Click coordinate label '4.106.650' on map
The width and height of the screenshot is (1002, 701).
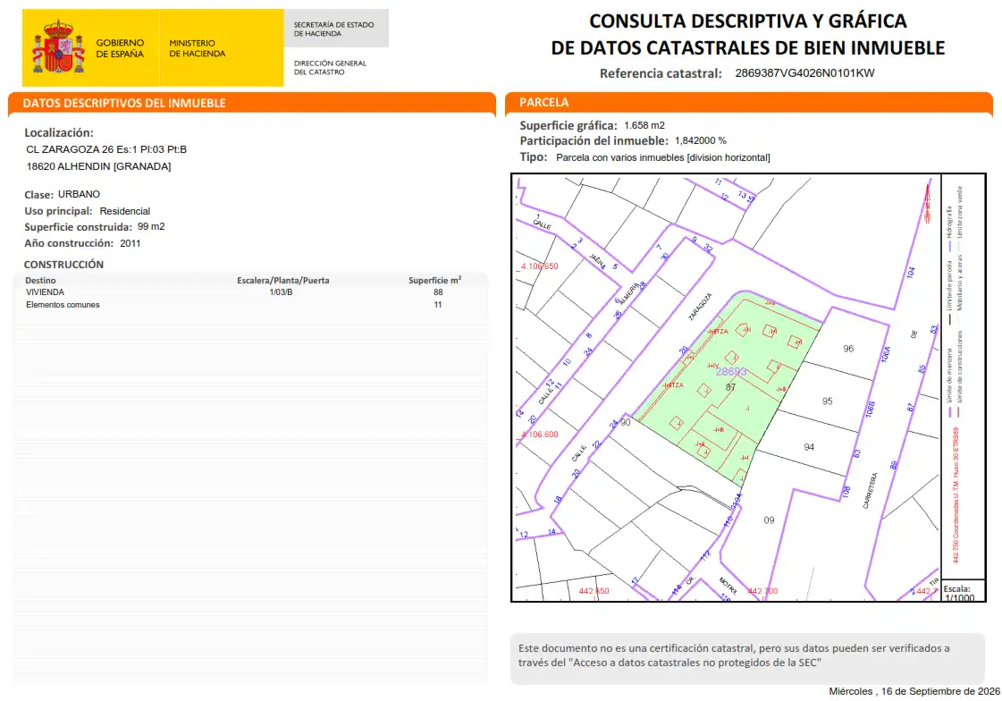pyautogui.click(x=539, y=266)
